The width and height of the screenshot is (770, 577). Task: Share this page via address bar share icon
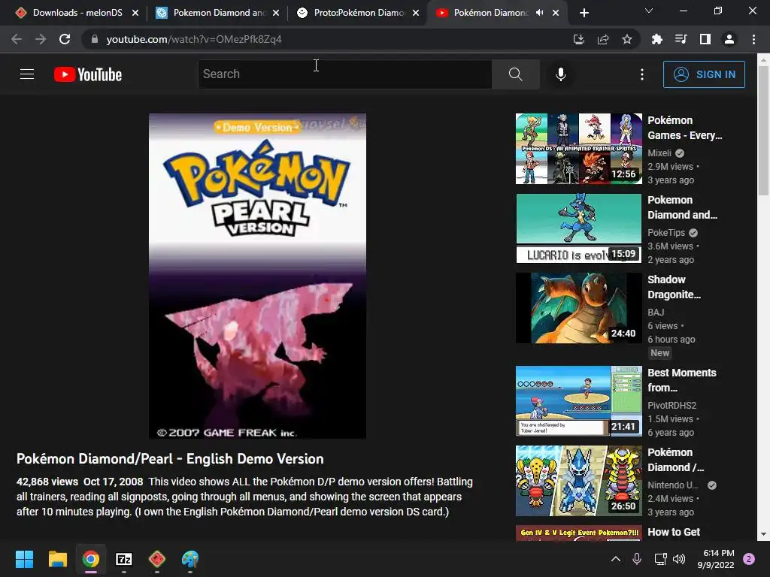[603, 39]
